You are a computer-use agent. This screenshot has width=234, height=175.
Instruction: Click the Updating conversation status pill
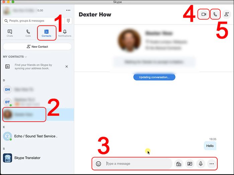coord(154,77)
